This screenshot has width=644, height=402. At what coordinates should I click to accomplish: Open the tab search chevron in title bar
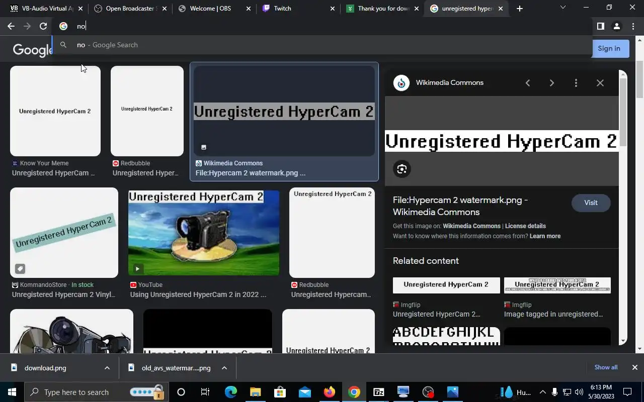click(563, 8)
